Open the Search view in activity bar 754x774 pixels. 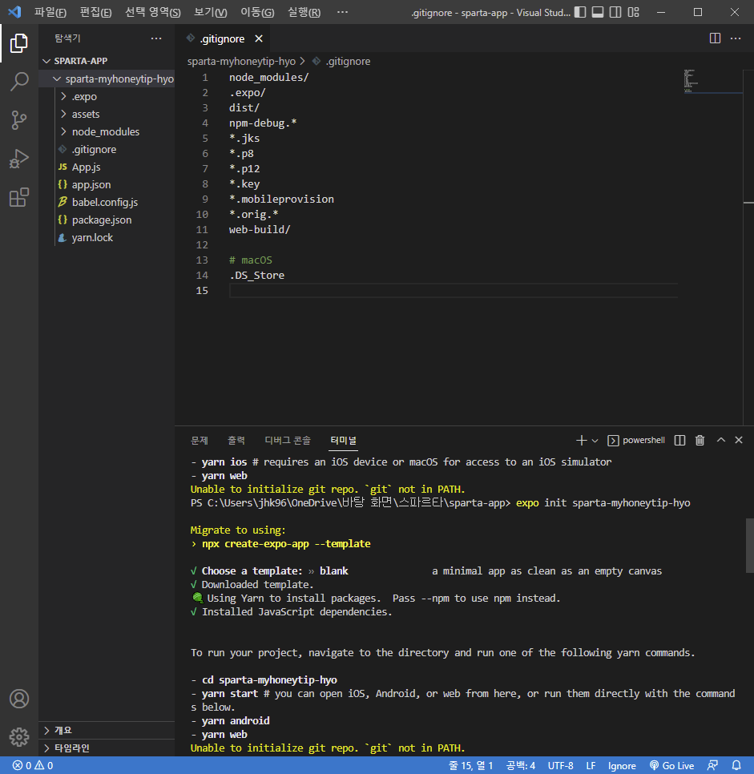pyautogui.click(x=18, y=82)
